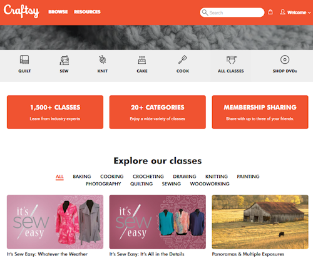Select the Crocheting filter tab
Viewport: 313px width, 258px height.
coord(148,177)
